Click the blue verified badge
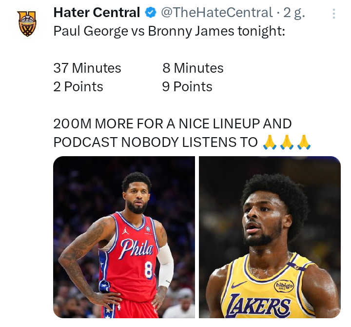Viewport: 351px width, 327px height. coord(151,13)
